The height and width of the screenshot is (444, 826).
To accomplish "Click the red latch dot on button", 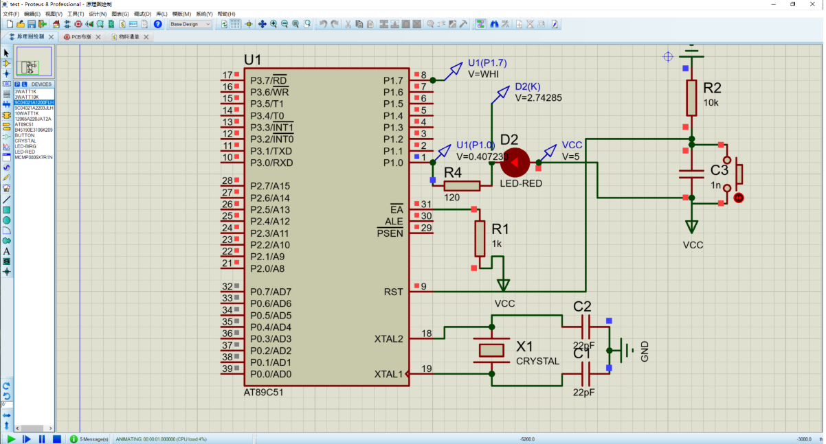I will click(x=739, y=198).
